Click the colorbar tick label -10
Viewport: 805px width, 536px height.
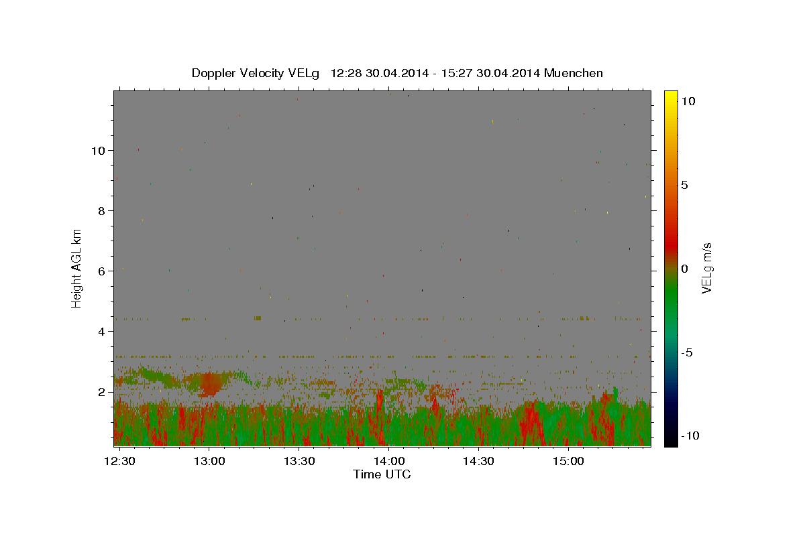pyautogui.click(x=690, y=435)
